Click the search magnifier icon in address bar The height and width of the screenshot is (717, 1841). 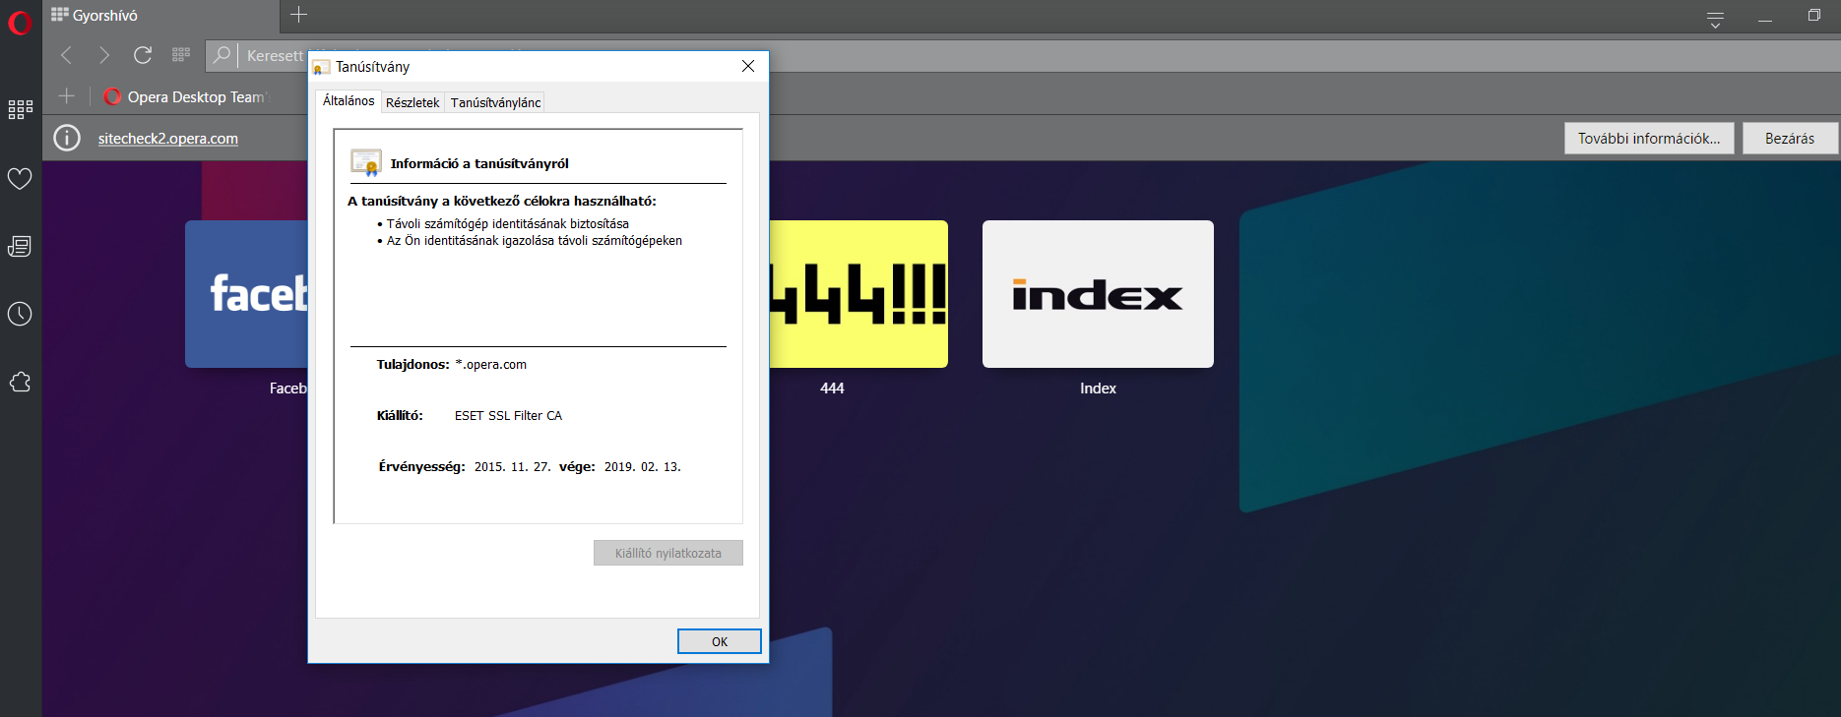(222, 55)
